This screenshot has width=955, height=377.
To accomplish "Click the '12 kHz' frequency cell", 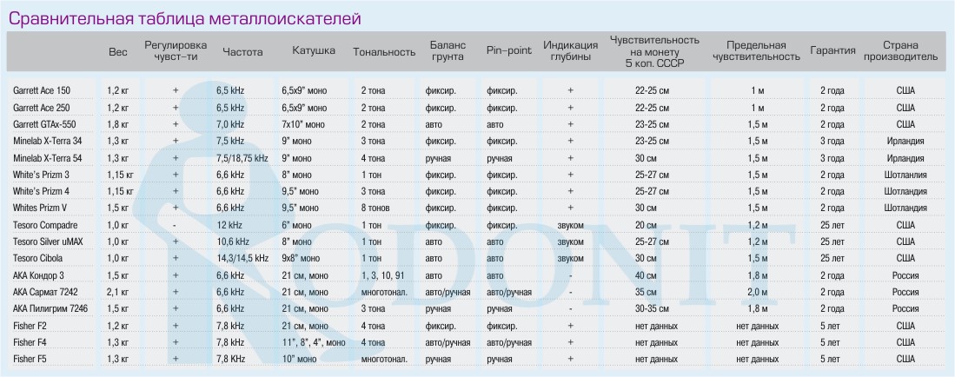I will pos(229,225).
